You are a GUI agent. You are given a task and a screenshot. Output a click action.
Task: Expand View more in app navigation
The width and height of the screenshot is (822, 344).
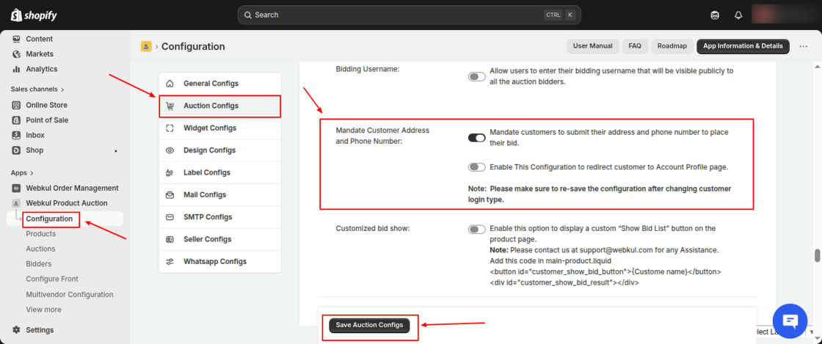pyautogui.click(x=43, y=310)
